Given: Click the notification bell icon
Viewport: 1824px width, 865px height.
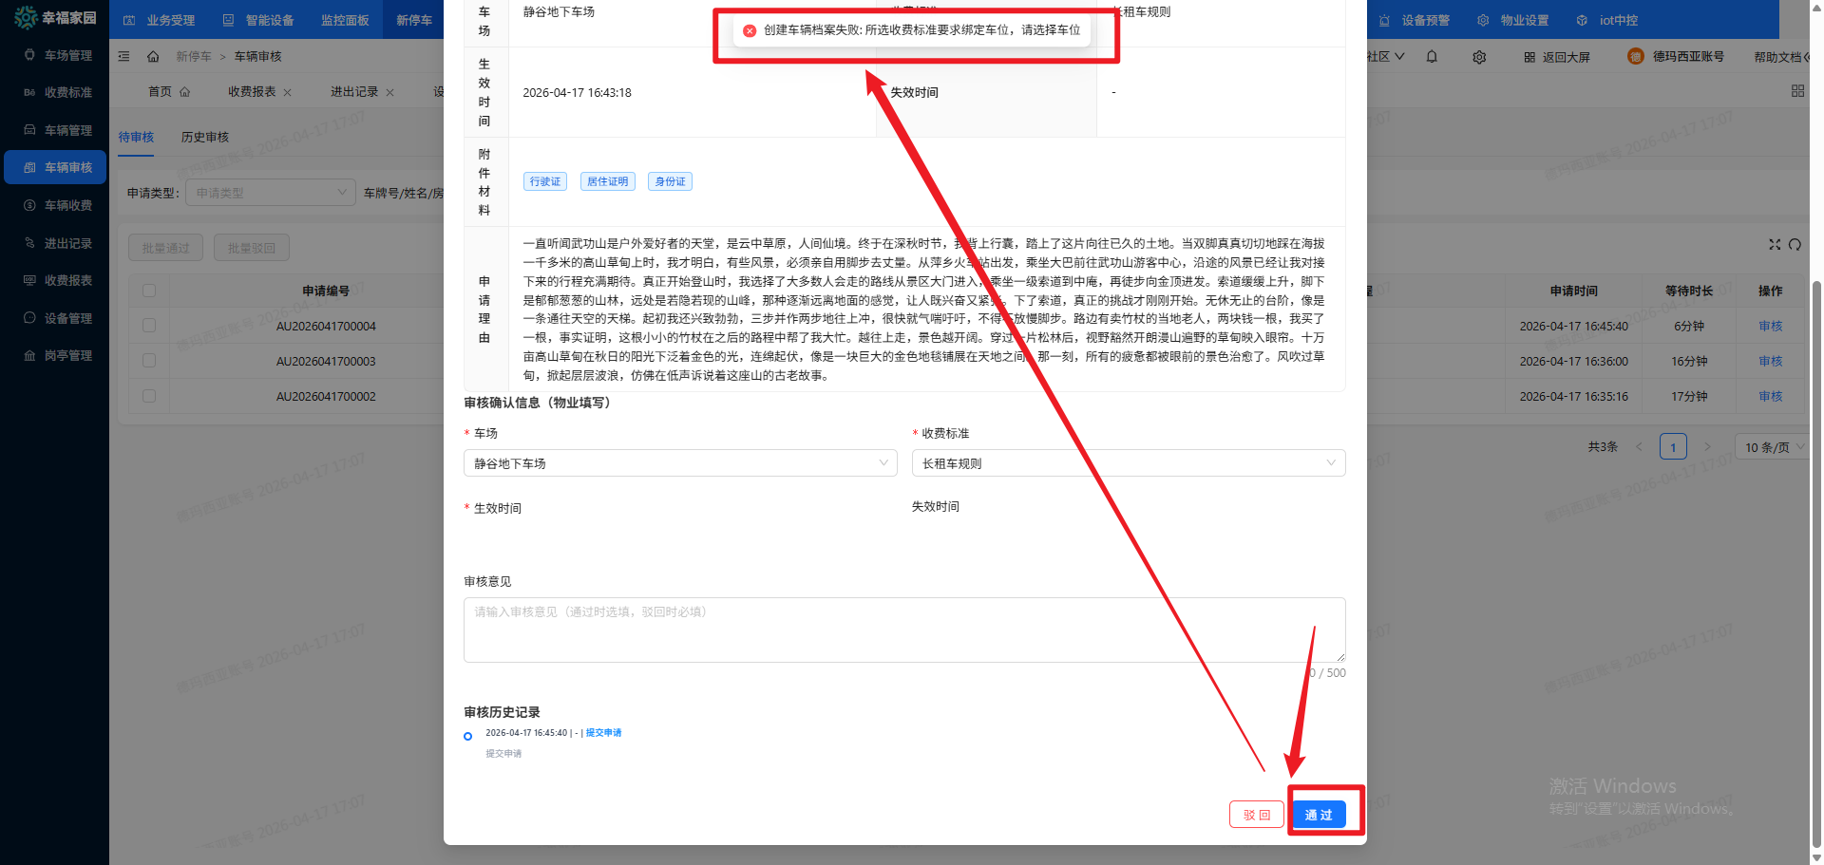Looking at the screenshot, I should [x=1432, y=57].
